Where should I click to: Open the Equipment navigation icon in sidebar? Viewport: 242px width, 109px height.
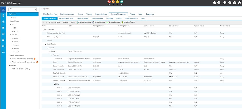click(3, 10)
